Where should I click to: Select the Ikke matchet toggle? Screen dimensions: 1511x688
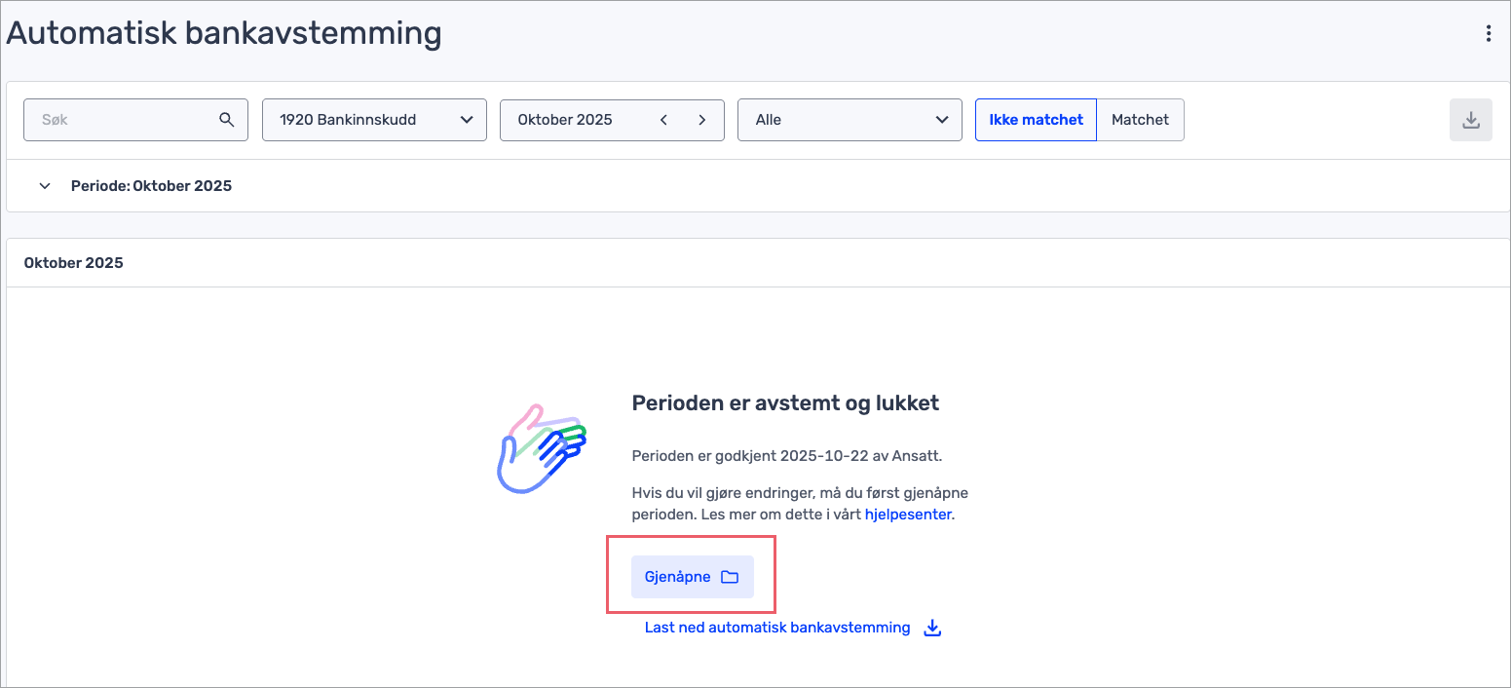1036,120
